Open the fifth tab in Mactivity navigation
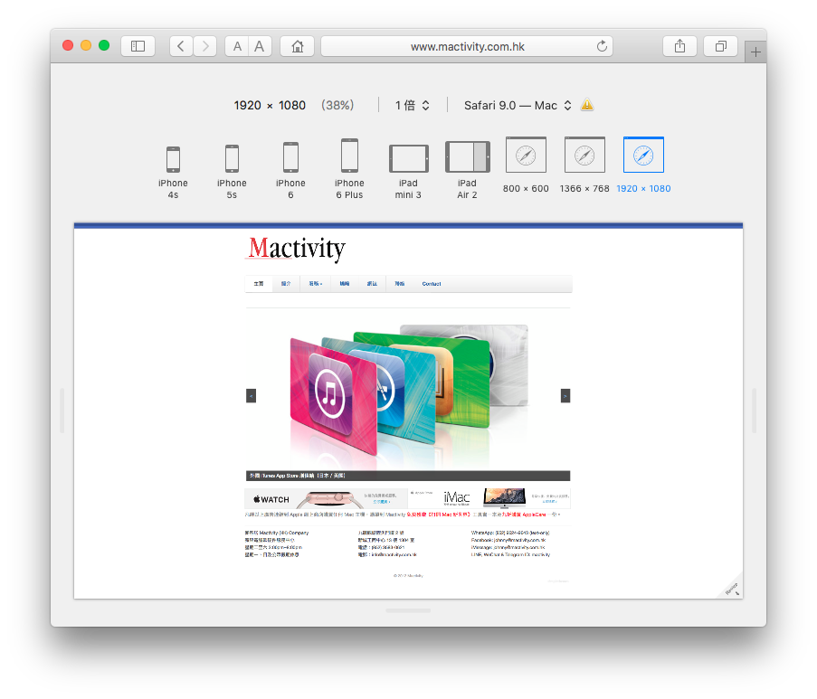Screen dimensions: 817x699 pyautogui.click(x=372, y=284)
